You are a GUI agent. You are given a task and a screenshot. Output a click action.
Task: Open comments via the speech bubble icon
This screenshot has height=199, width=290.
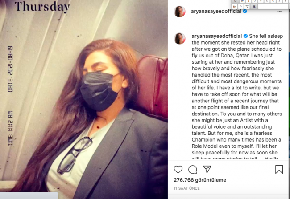(x=193, y=170)
